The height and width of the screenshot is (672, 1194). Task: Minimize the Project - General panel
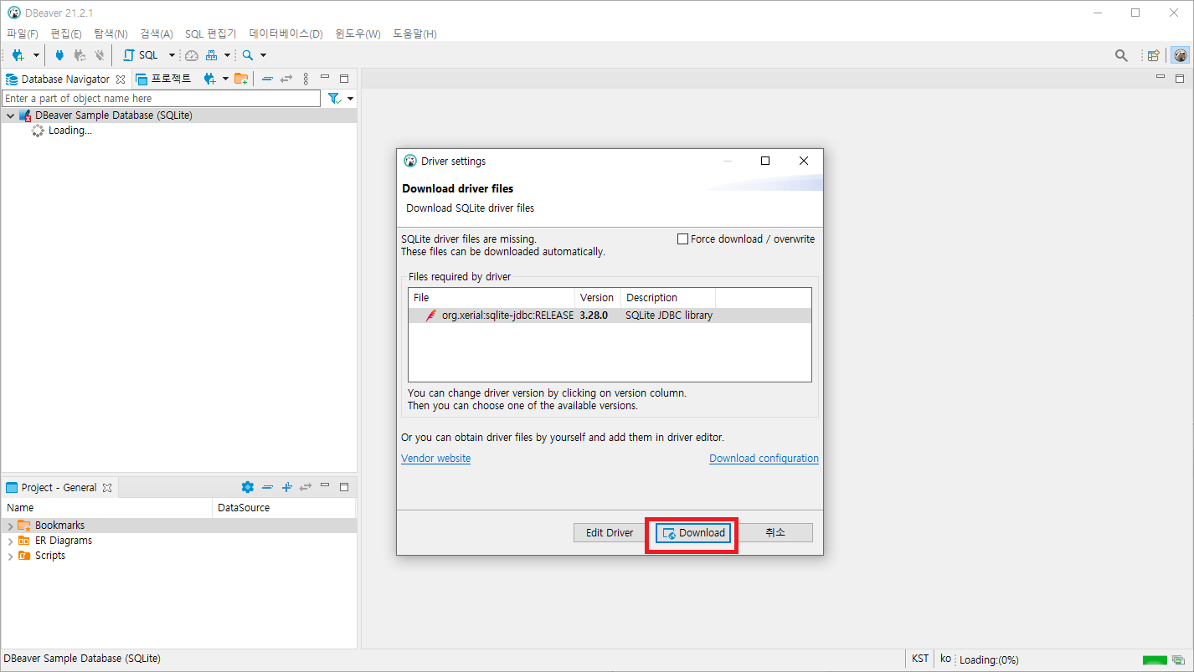[x=325, y=485]
